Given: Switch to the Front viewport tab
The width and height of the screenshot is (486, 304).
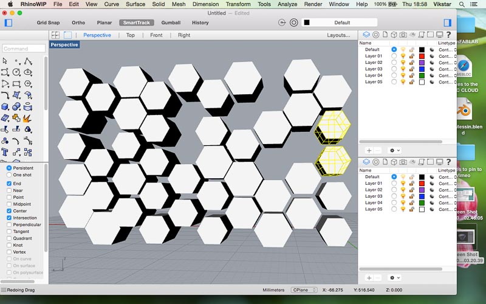Looking at the screenshot, I should (x=156, y=35).
